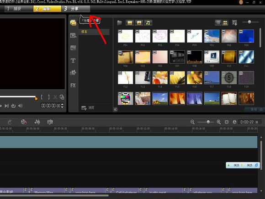Select the color bars test pattern thumbnail
This screenshot has width=265, height=199.
pos(125,98)
